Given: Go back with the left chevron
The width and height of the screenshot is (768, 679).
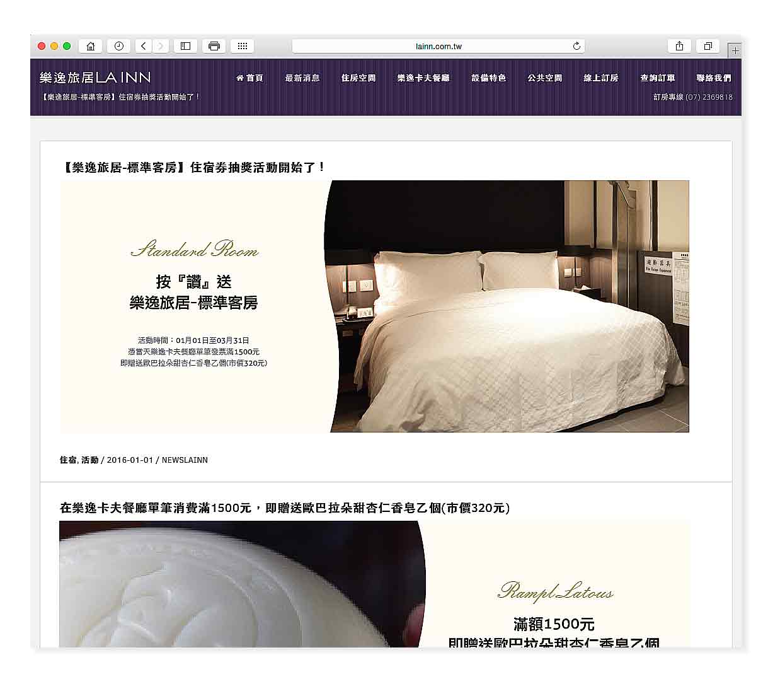Looking at the screenshot, I should (144, 46).
